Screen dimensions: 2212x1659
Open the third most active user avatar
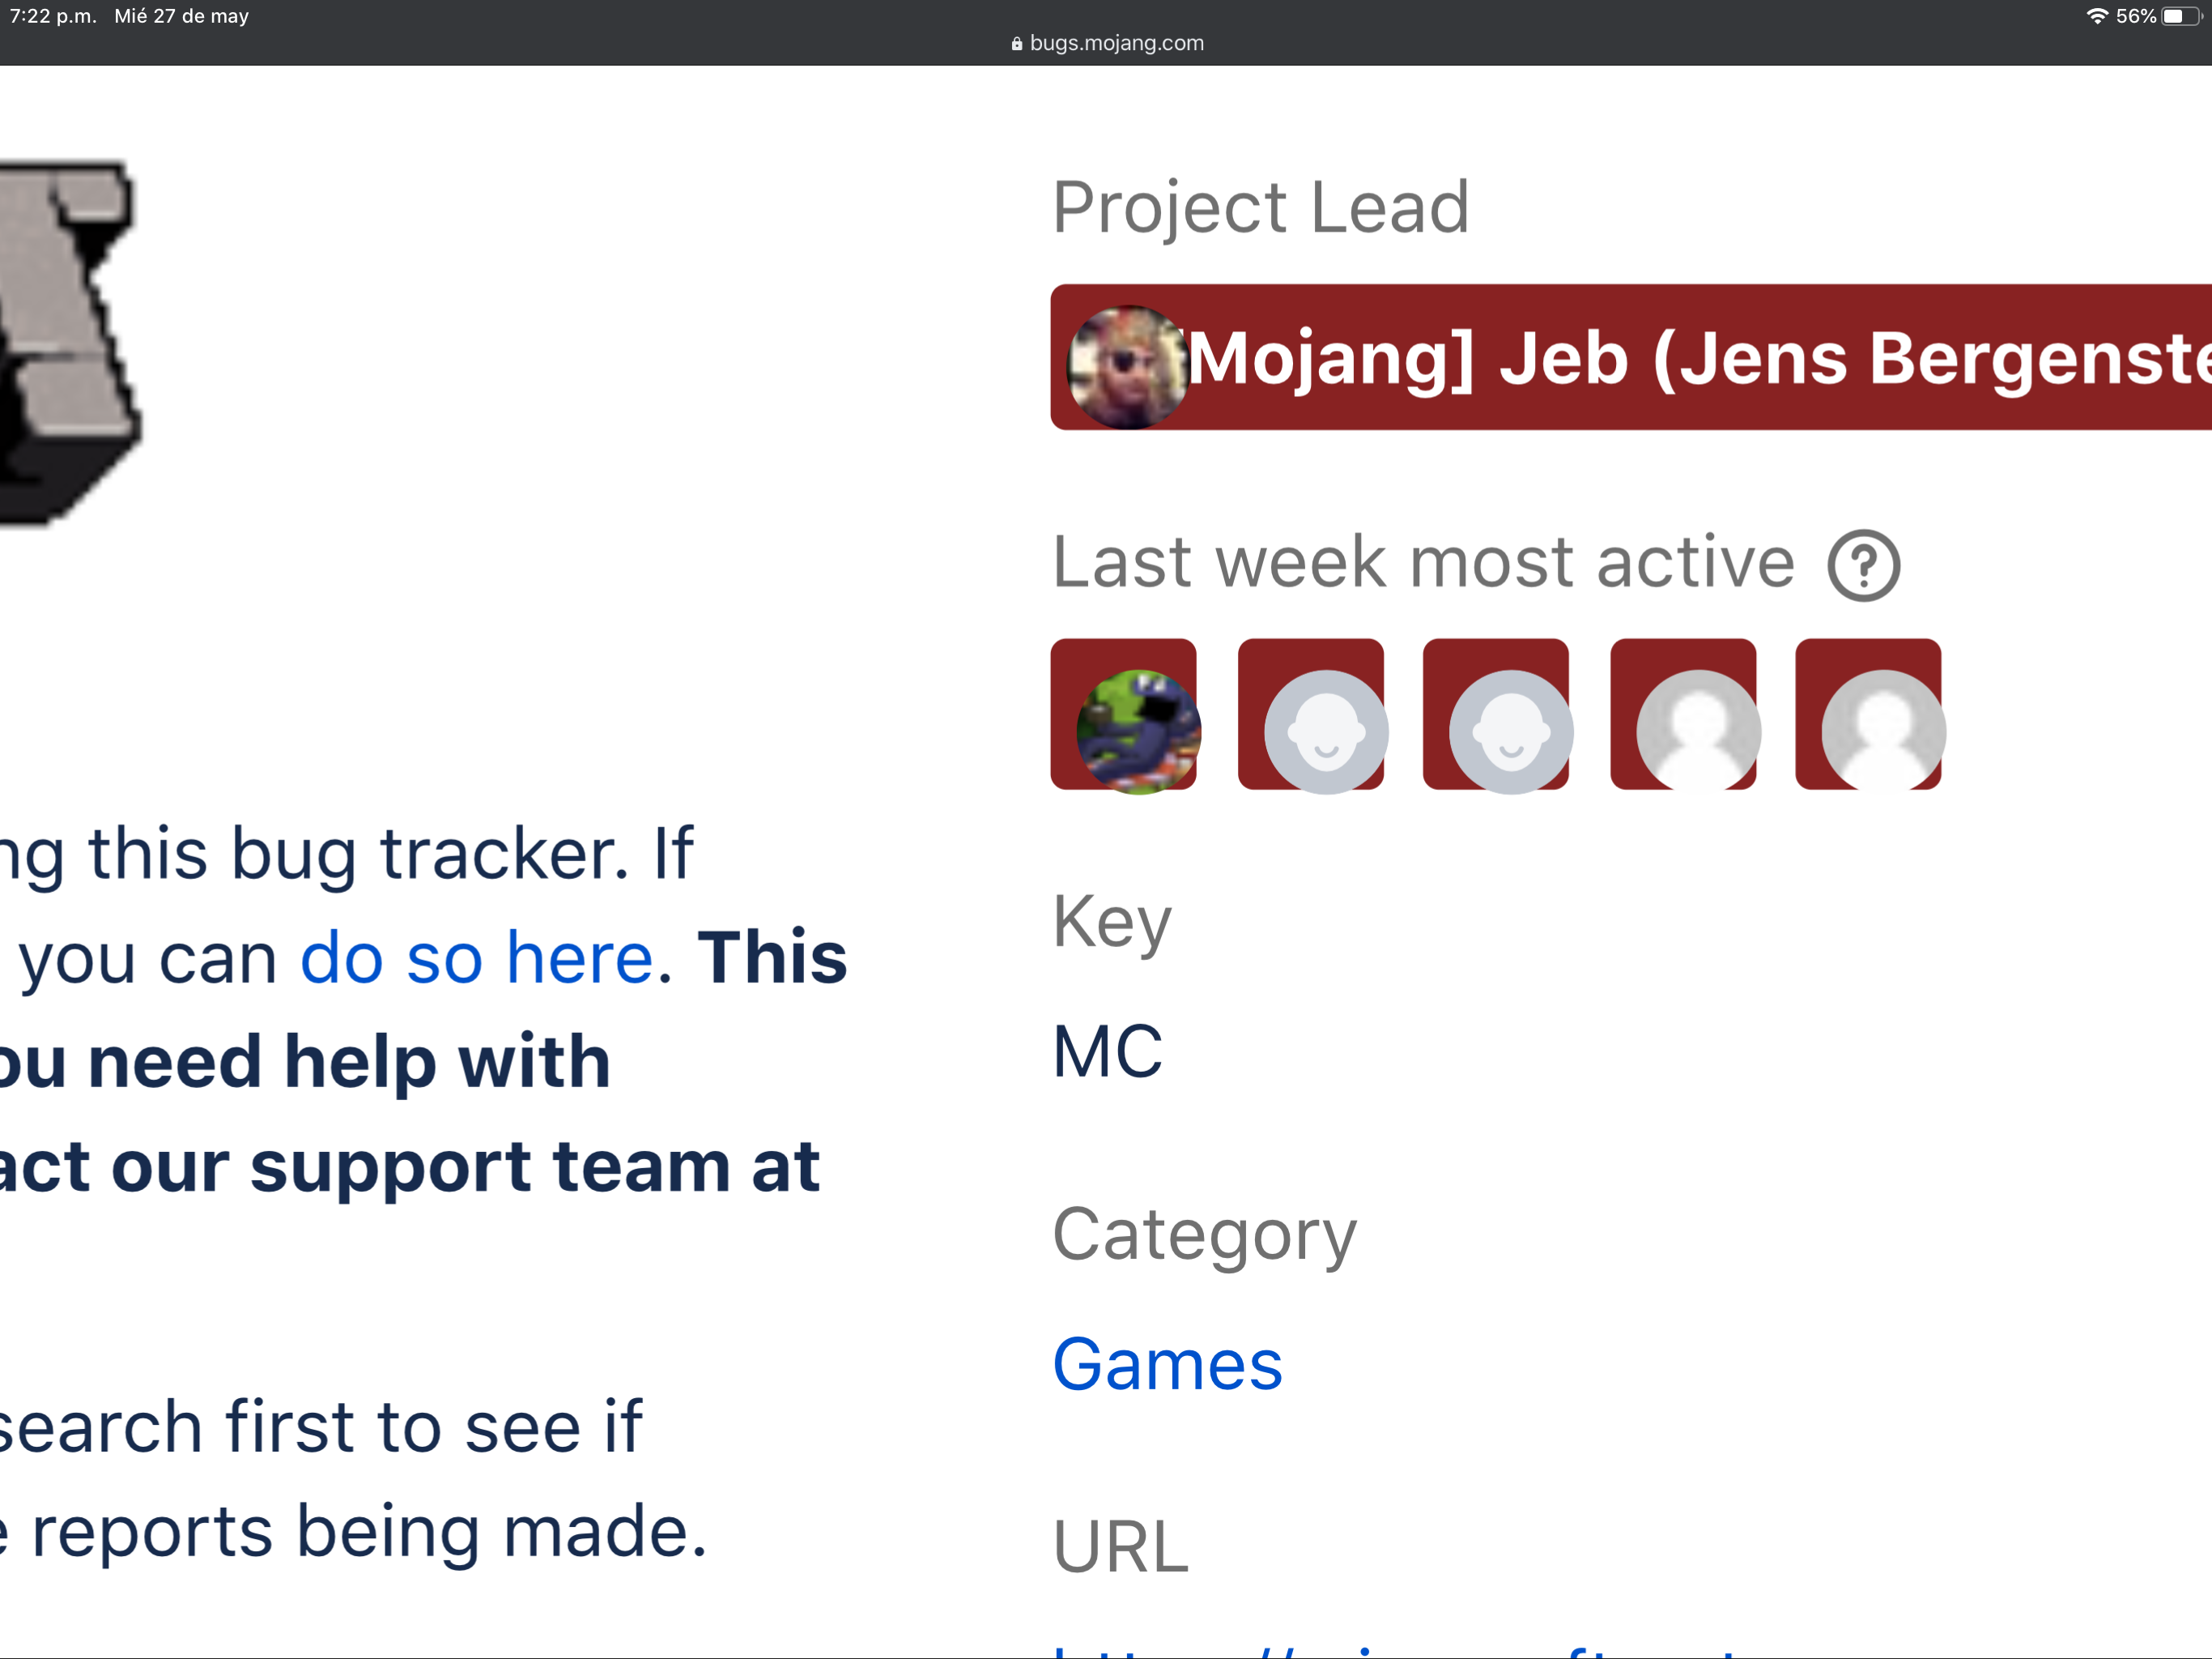coord(1509,729)
